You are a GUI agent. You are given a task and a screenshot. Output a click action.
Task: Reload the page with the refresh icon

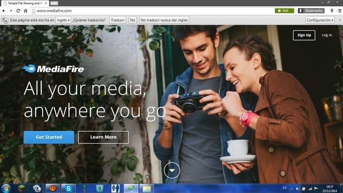tap(18, 11)
